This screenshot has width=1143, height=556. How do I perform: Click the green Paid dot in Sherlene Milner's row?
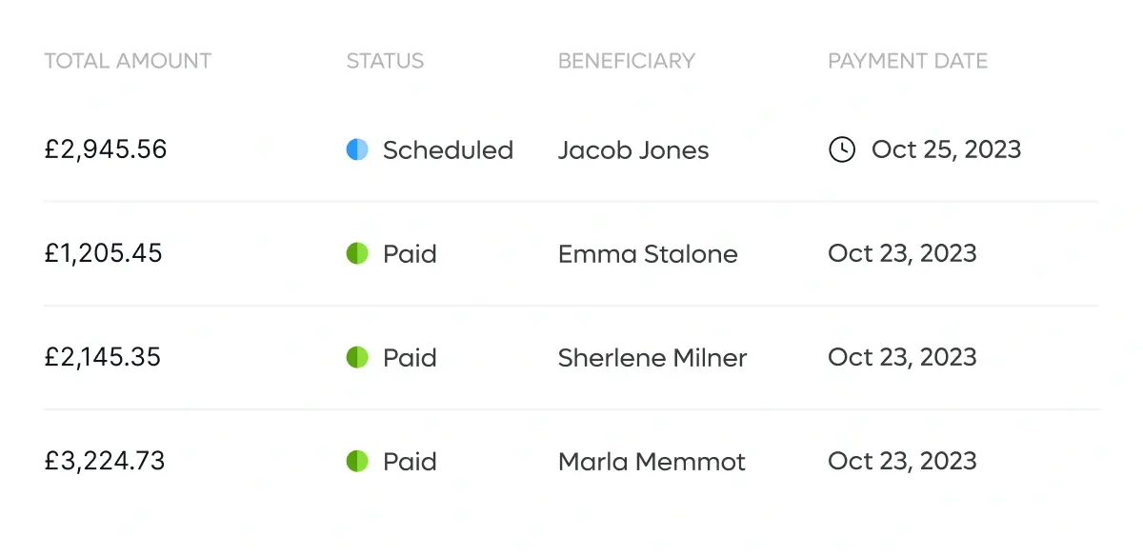pyautogui.click(x=357, y=357)
